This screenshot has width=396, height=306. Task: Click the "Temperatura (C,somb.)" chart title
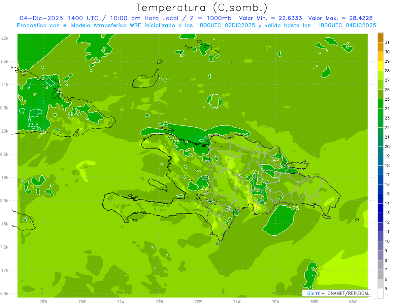coord(202,8)
